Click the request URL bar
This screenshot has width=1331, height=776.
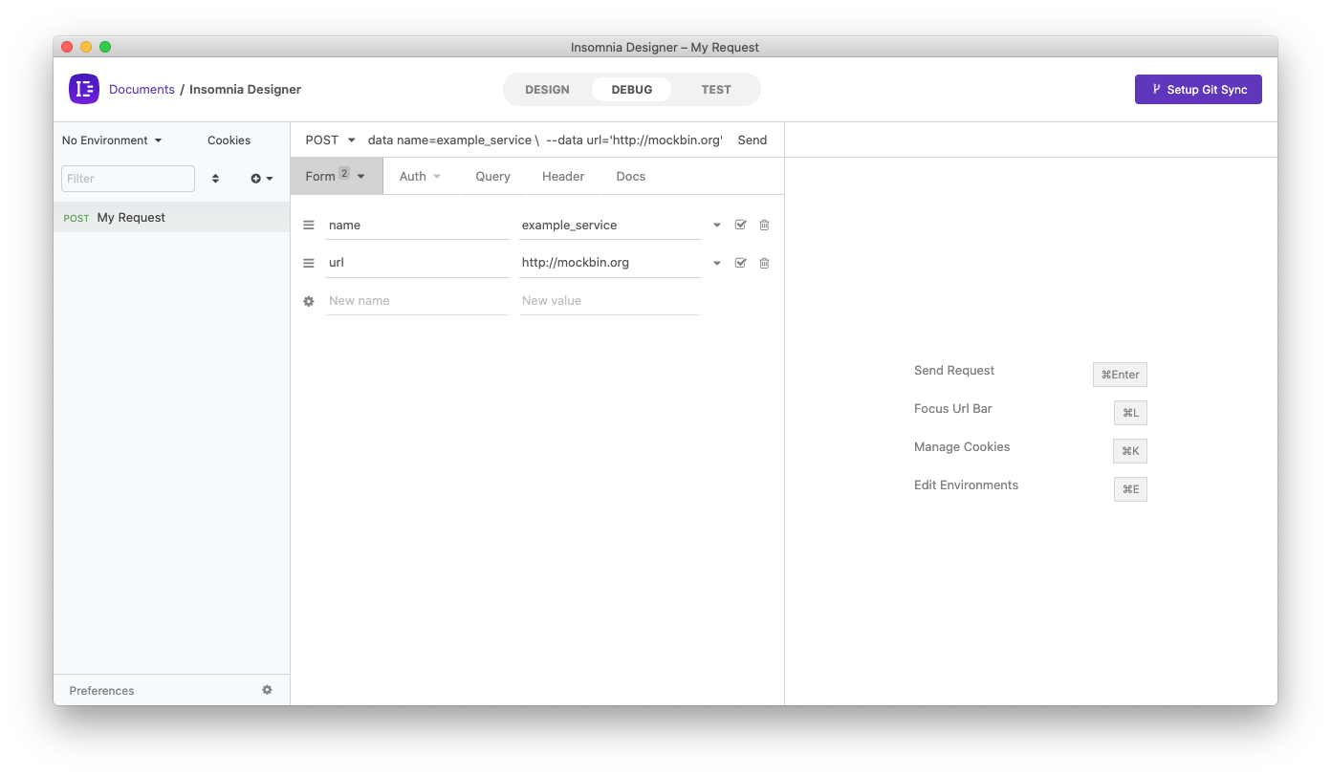point(544,140)
